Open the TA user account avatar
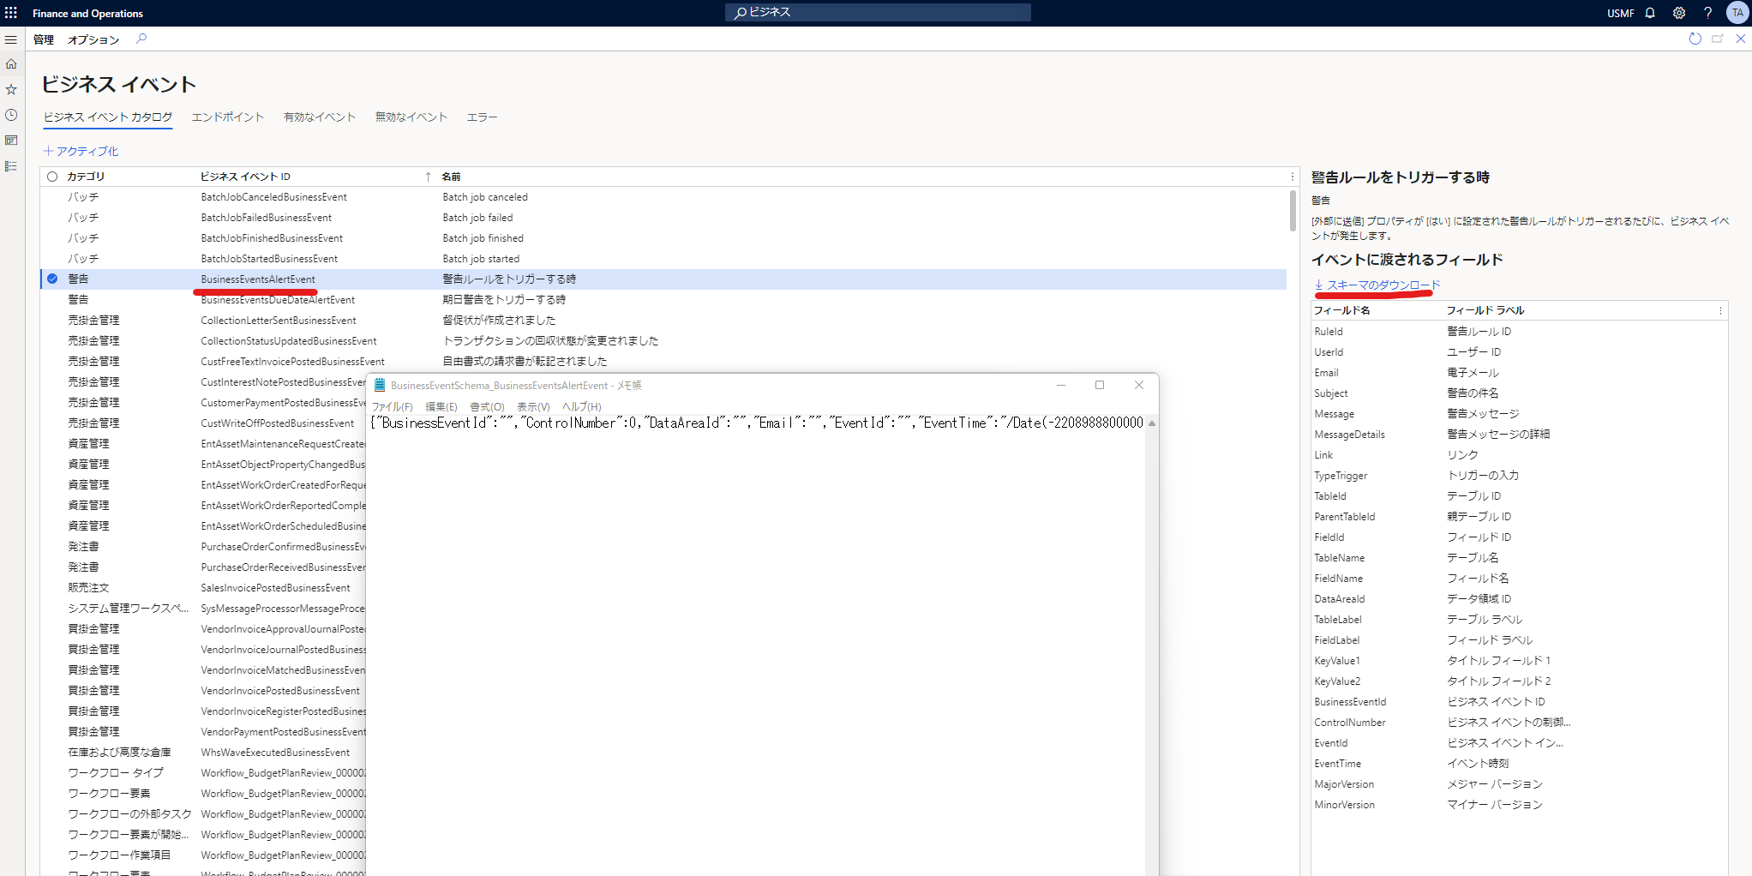The image size is (1752, 876). 1737,13
